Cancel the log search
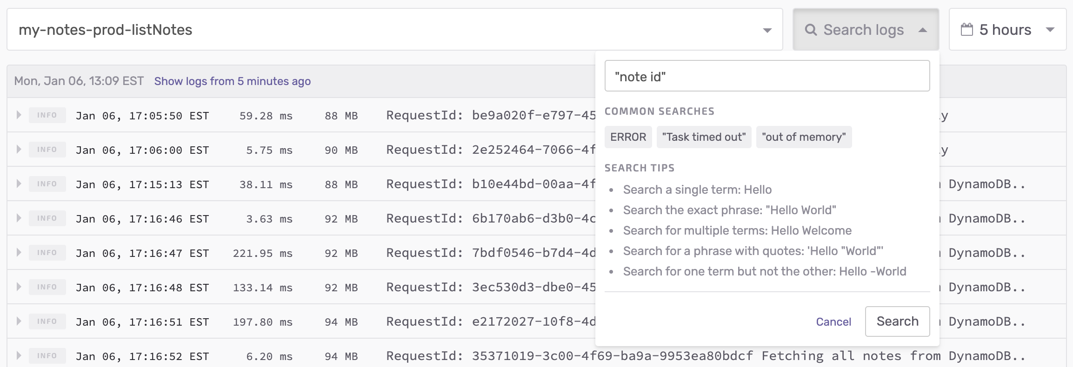Image resolution: width=1073 pixels, height=367 pixels. (833, 321)
